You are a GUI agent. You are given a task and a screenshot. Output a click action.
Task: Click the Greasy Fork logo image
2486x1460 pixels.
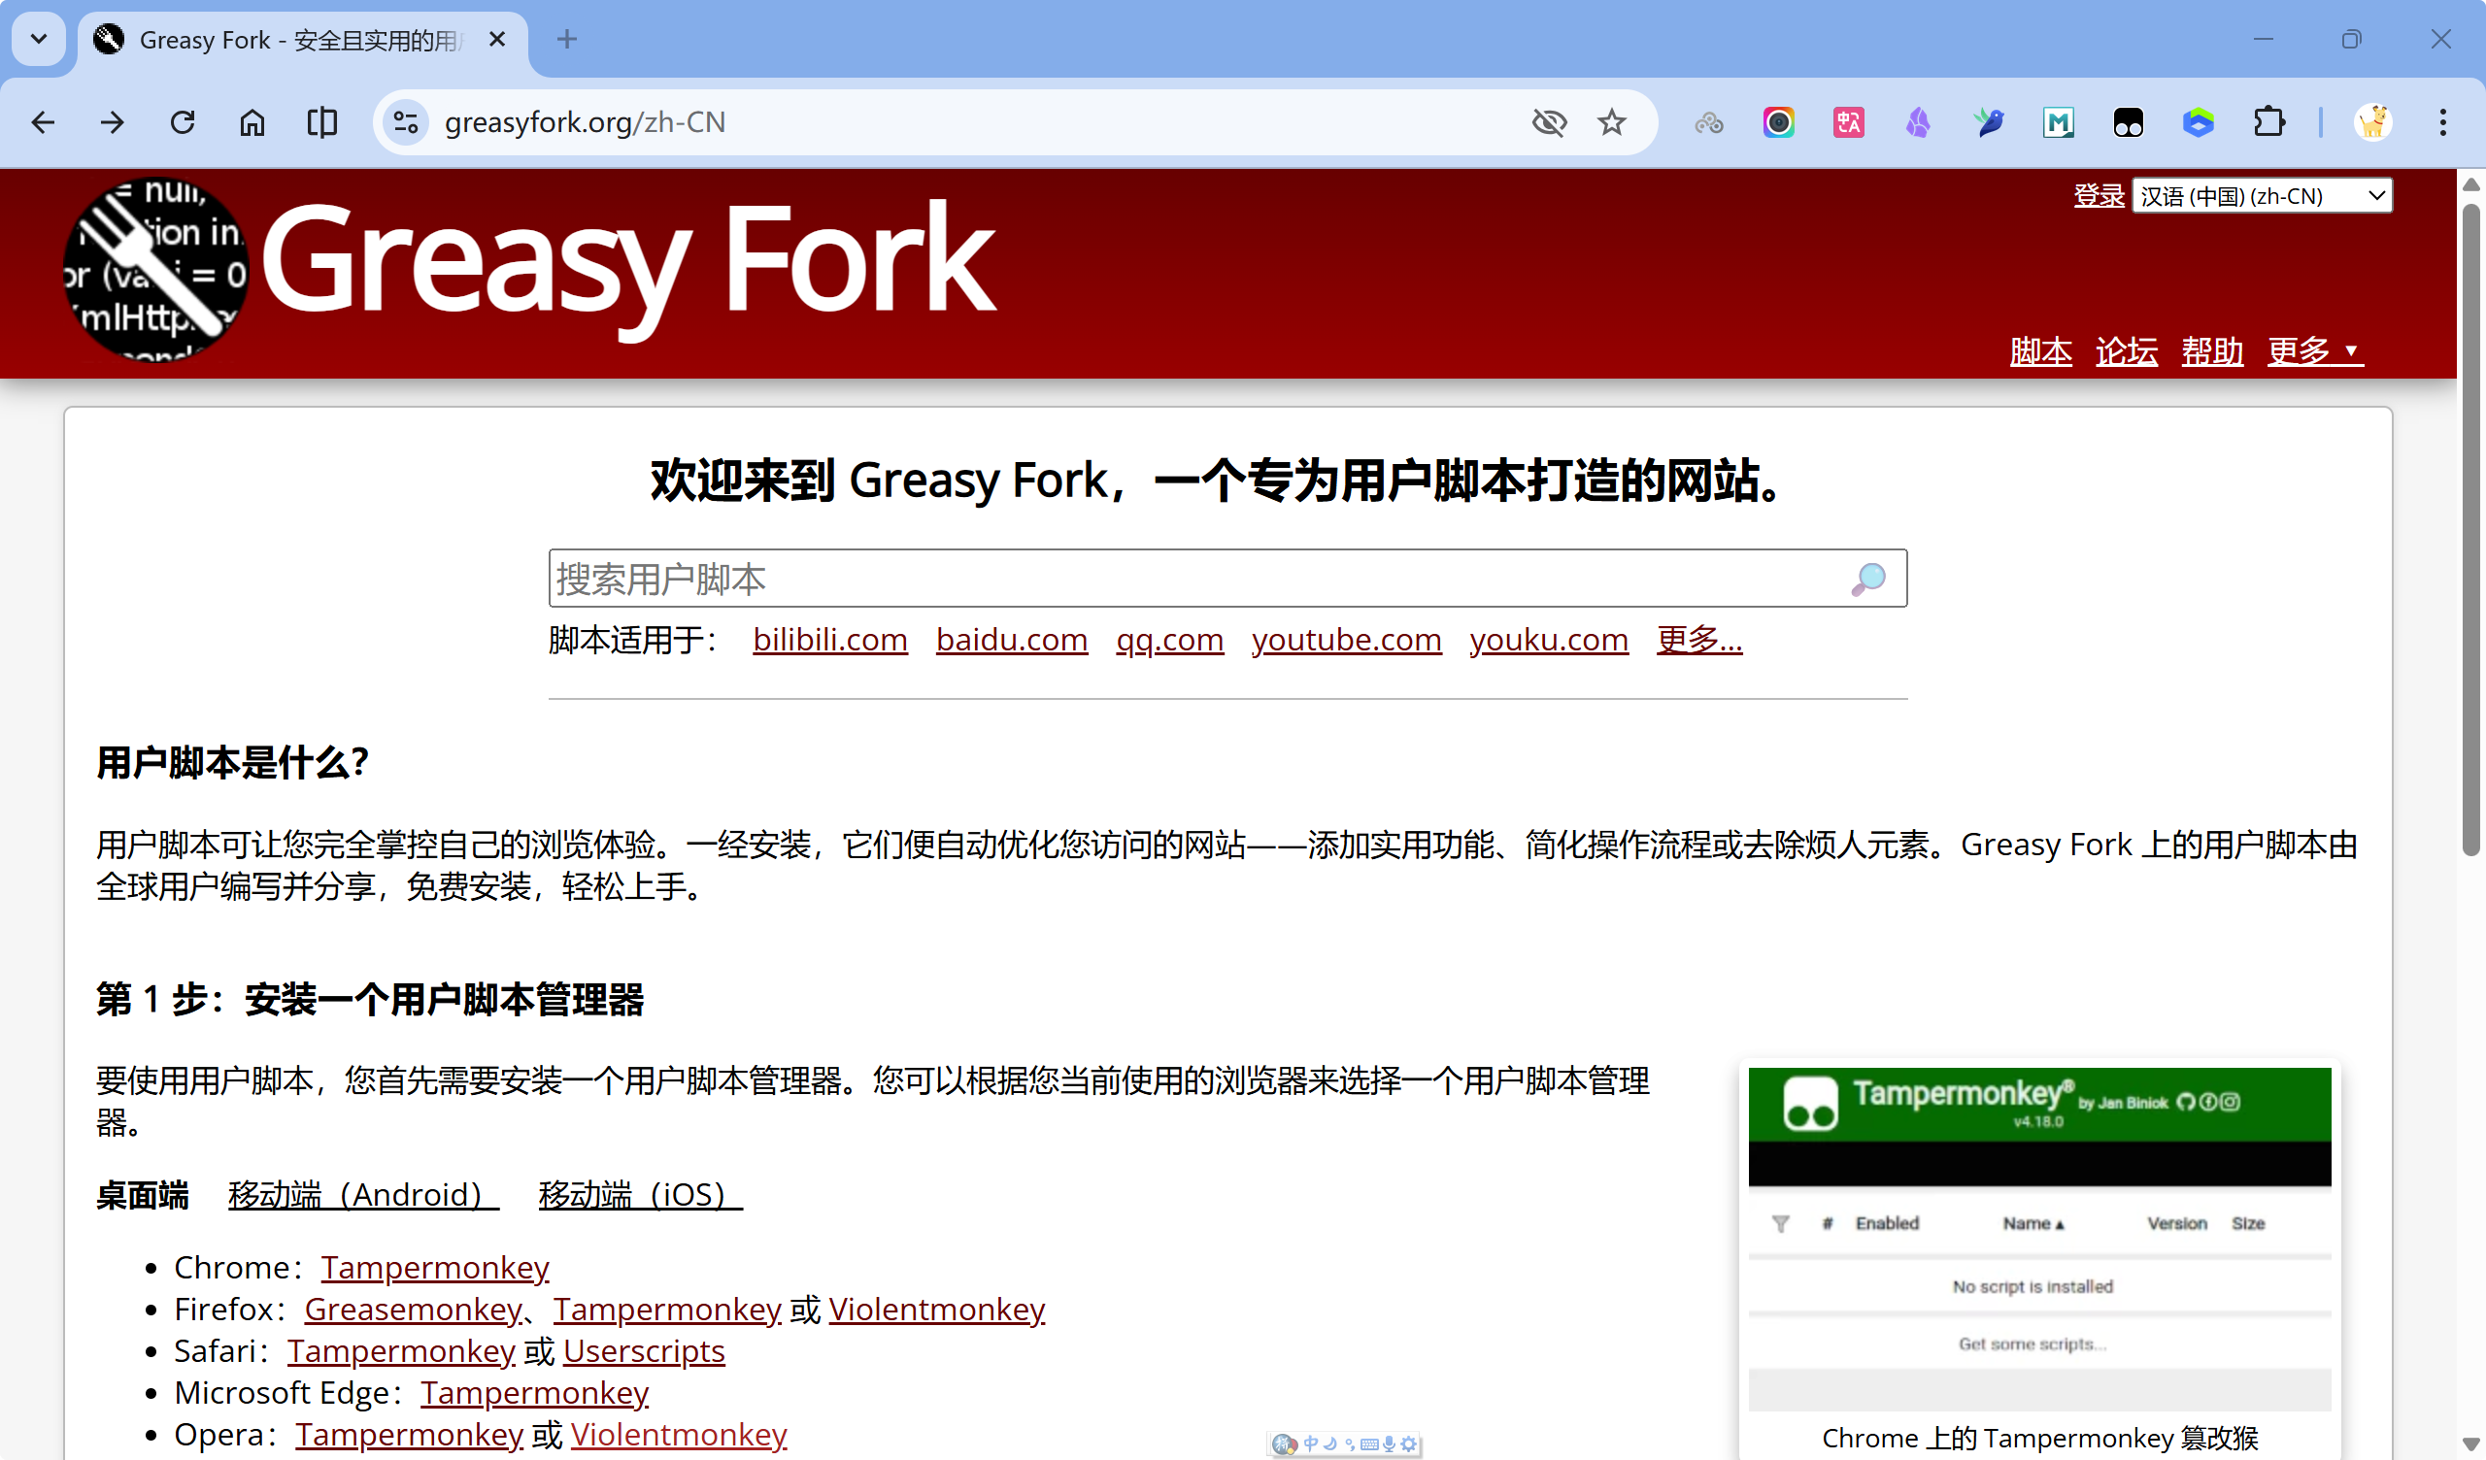pyautogui.click(x=154, y=269)
